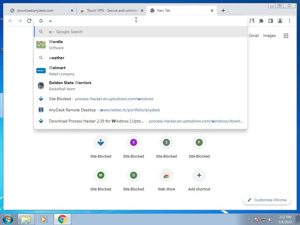300x225 pixels.
Task: Click the browser reload icon
Action: click(x=29, y=21)
